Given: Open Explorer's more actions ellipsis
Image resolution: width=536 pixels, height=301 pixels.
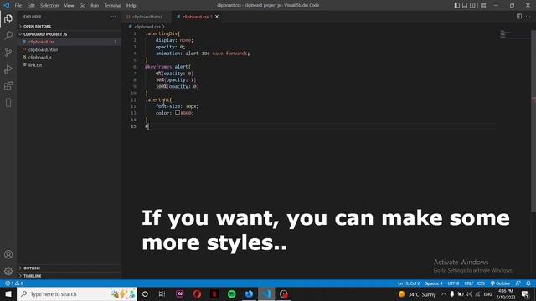Looking at the screenshot, I should point(113,17).
